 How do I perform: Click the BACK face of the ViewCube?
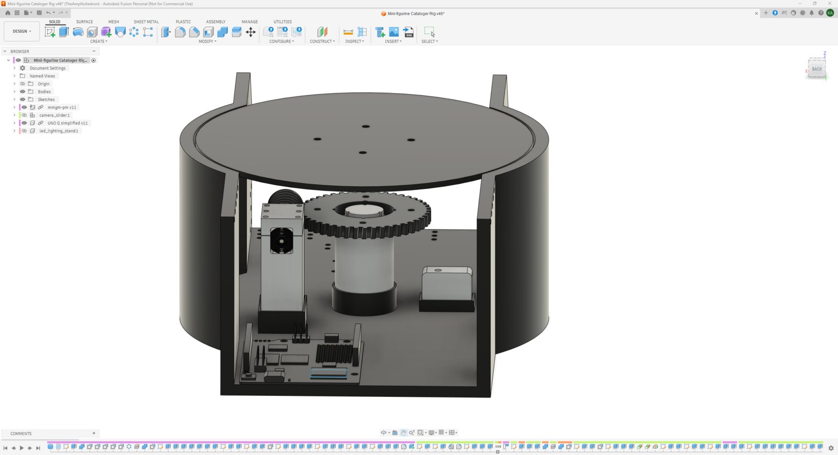[817, 69]
